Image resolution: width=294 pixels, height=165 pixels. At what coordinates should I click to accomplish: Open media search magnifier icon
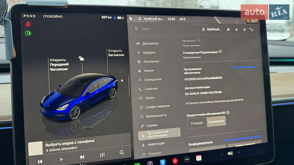(x=122, y=152)
